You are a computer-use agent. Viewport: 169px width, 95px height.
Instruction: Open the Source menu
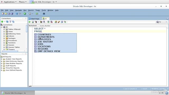point(31,10)
